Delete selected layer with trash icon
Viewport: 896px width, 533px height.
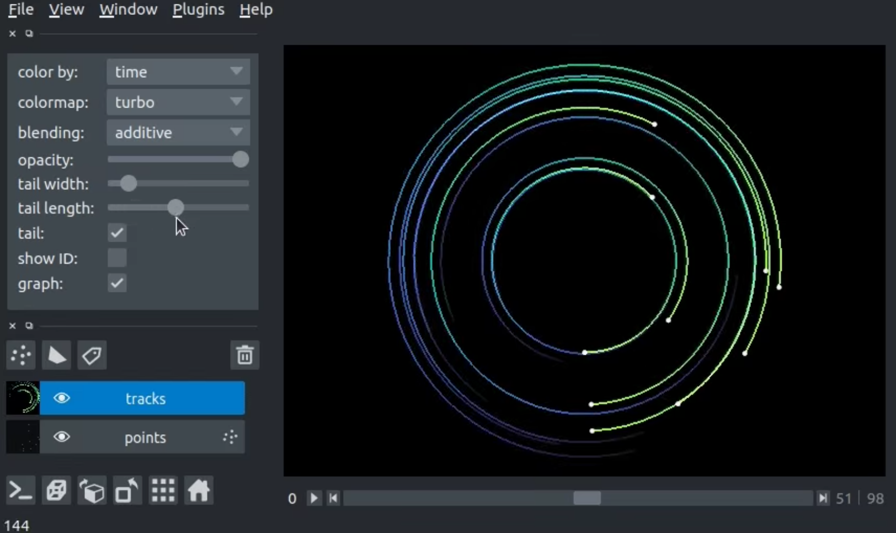pyautogui.click(x=244, y=355)
